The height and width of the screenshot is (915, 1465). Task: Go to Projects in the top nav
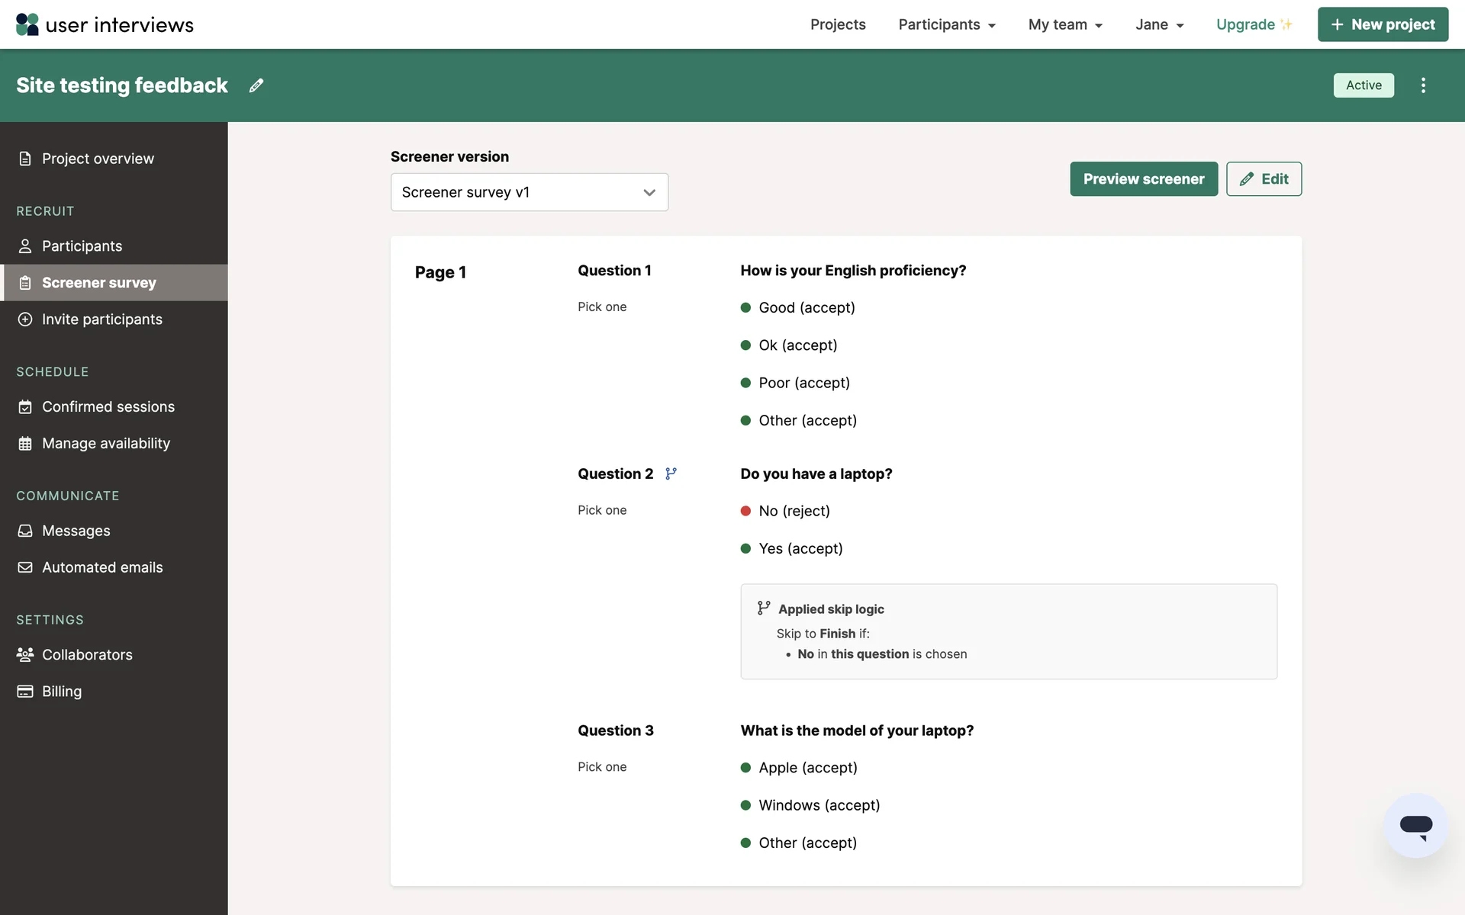(838, 24)
